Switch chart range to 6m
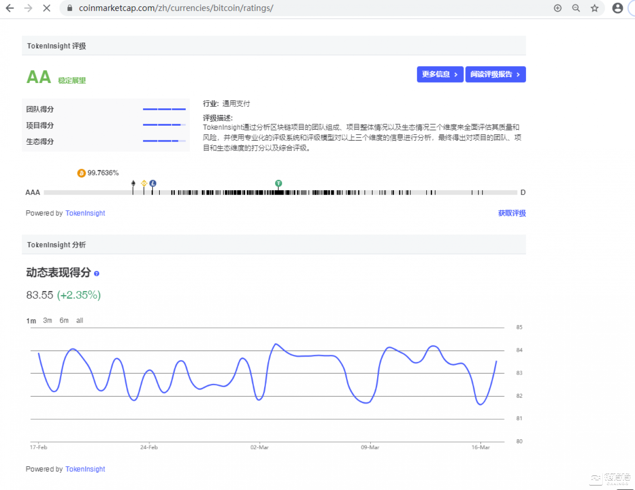The width and height of the screenshot is (635, 490). click(x=64, y=320)
